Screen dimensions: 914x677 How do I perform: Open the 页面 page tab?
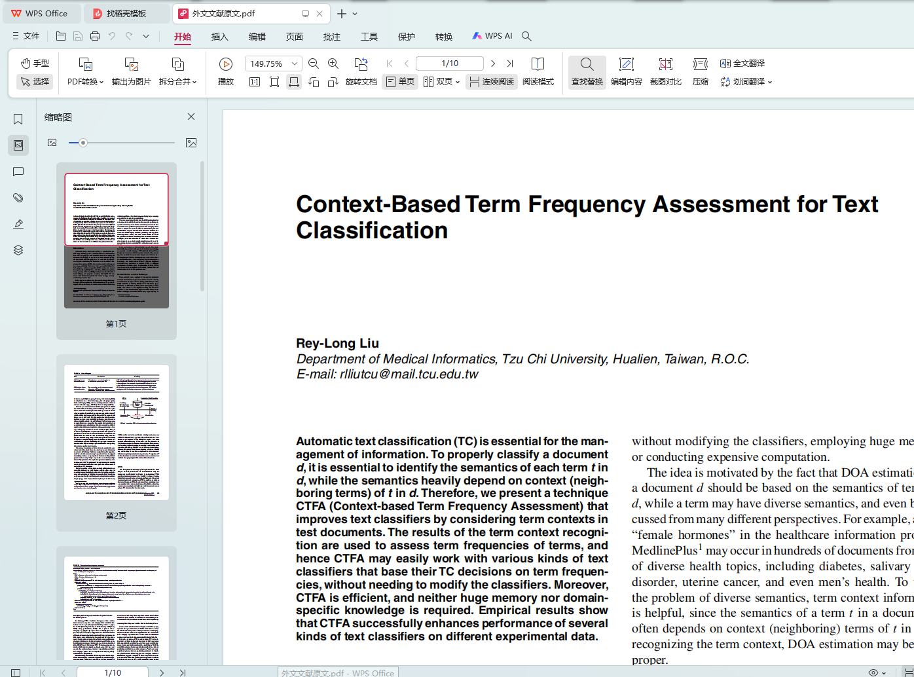(x=295, y=37)
